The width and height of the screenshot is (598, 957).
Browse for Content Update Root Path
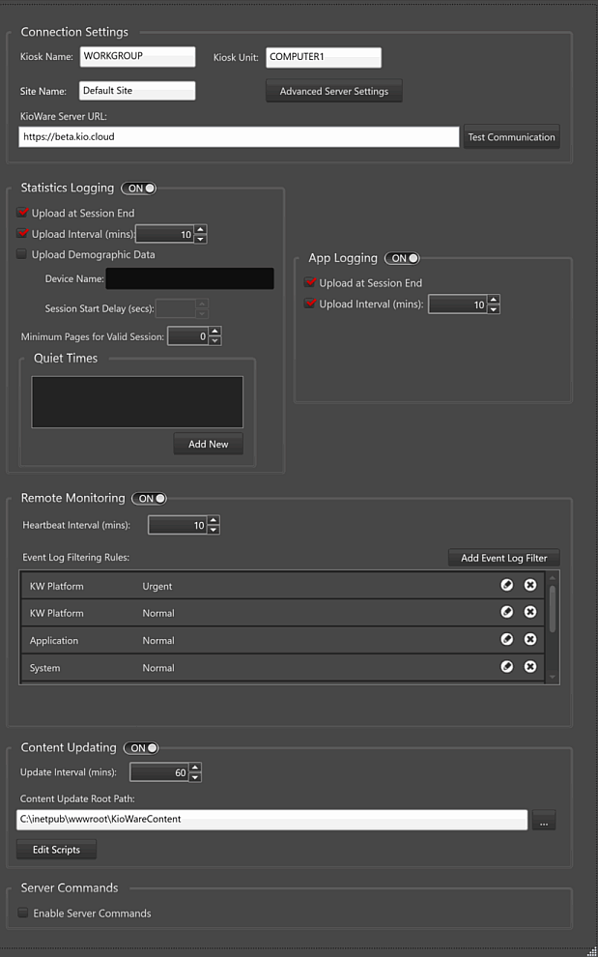[544, 821]
